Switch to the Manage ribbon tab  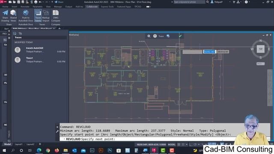(x=58, y=7)
